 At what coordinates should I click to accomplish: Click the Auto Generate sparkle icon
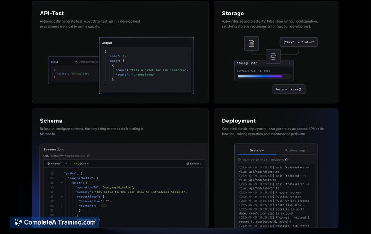[x=76, y=62]
